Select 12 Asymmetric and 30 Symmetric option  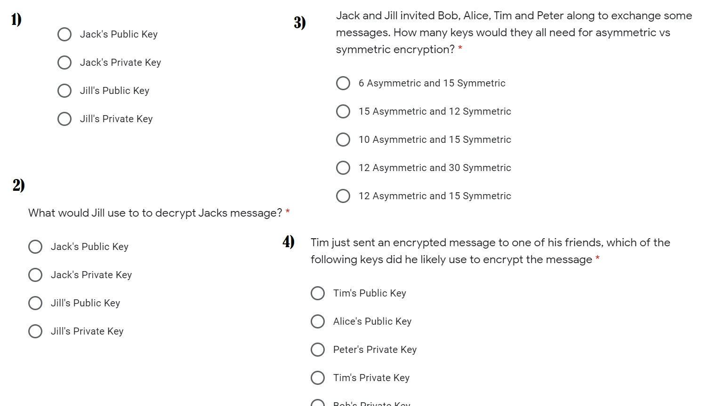coord(343,168)
